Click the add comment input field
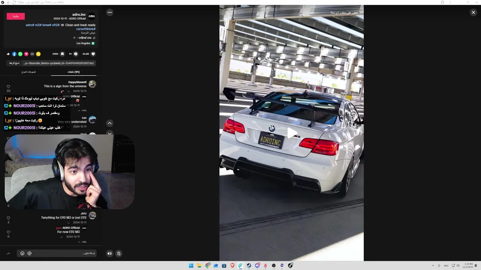Image resolution: width=481 pixels, height=270 pixels. 57,253
